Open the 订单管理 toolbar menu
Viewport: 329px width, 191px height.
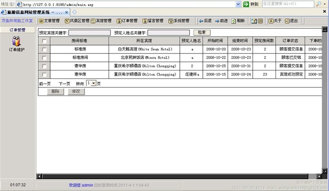pyautogui.click(x=127, y=21)
